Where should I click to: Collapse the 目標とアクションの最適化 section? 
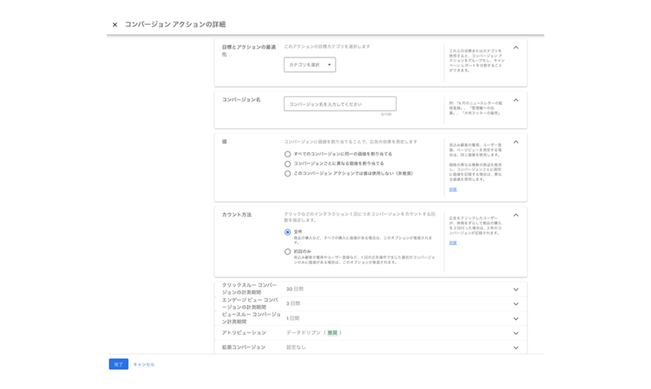[x=515, y=48]
